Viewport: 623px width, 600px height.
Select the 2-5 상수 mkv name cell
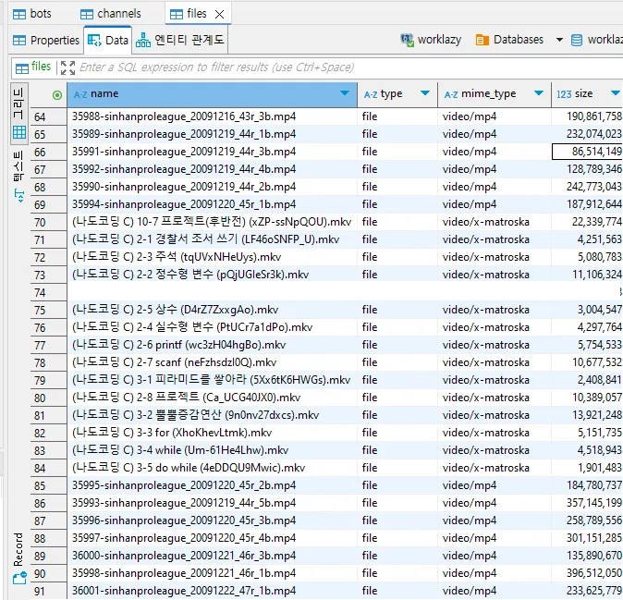coord(213,310)
